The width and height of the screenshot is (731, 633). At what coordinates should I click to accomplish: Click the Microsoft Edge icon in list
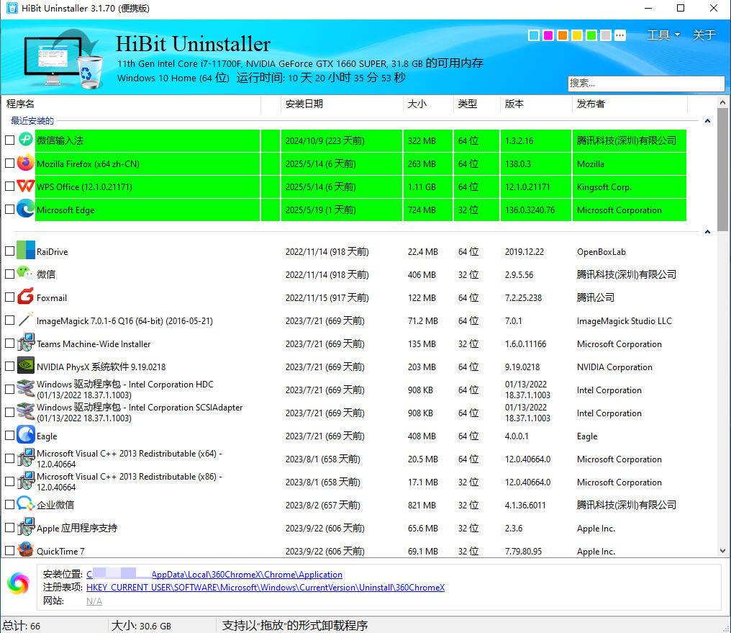pos(25,210)
